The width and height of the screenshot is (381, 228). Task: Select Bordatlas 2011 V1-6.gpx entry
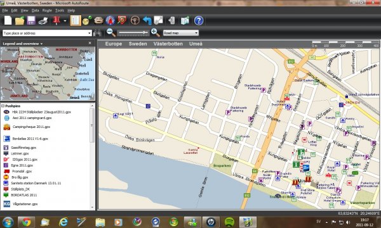30,139
